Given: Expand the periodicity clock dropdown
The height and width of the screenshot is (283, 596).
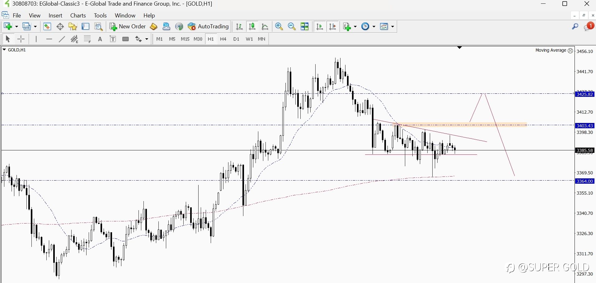Looking at the screenshot, I should [x=374, y=26].
